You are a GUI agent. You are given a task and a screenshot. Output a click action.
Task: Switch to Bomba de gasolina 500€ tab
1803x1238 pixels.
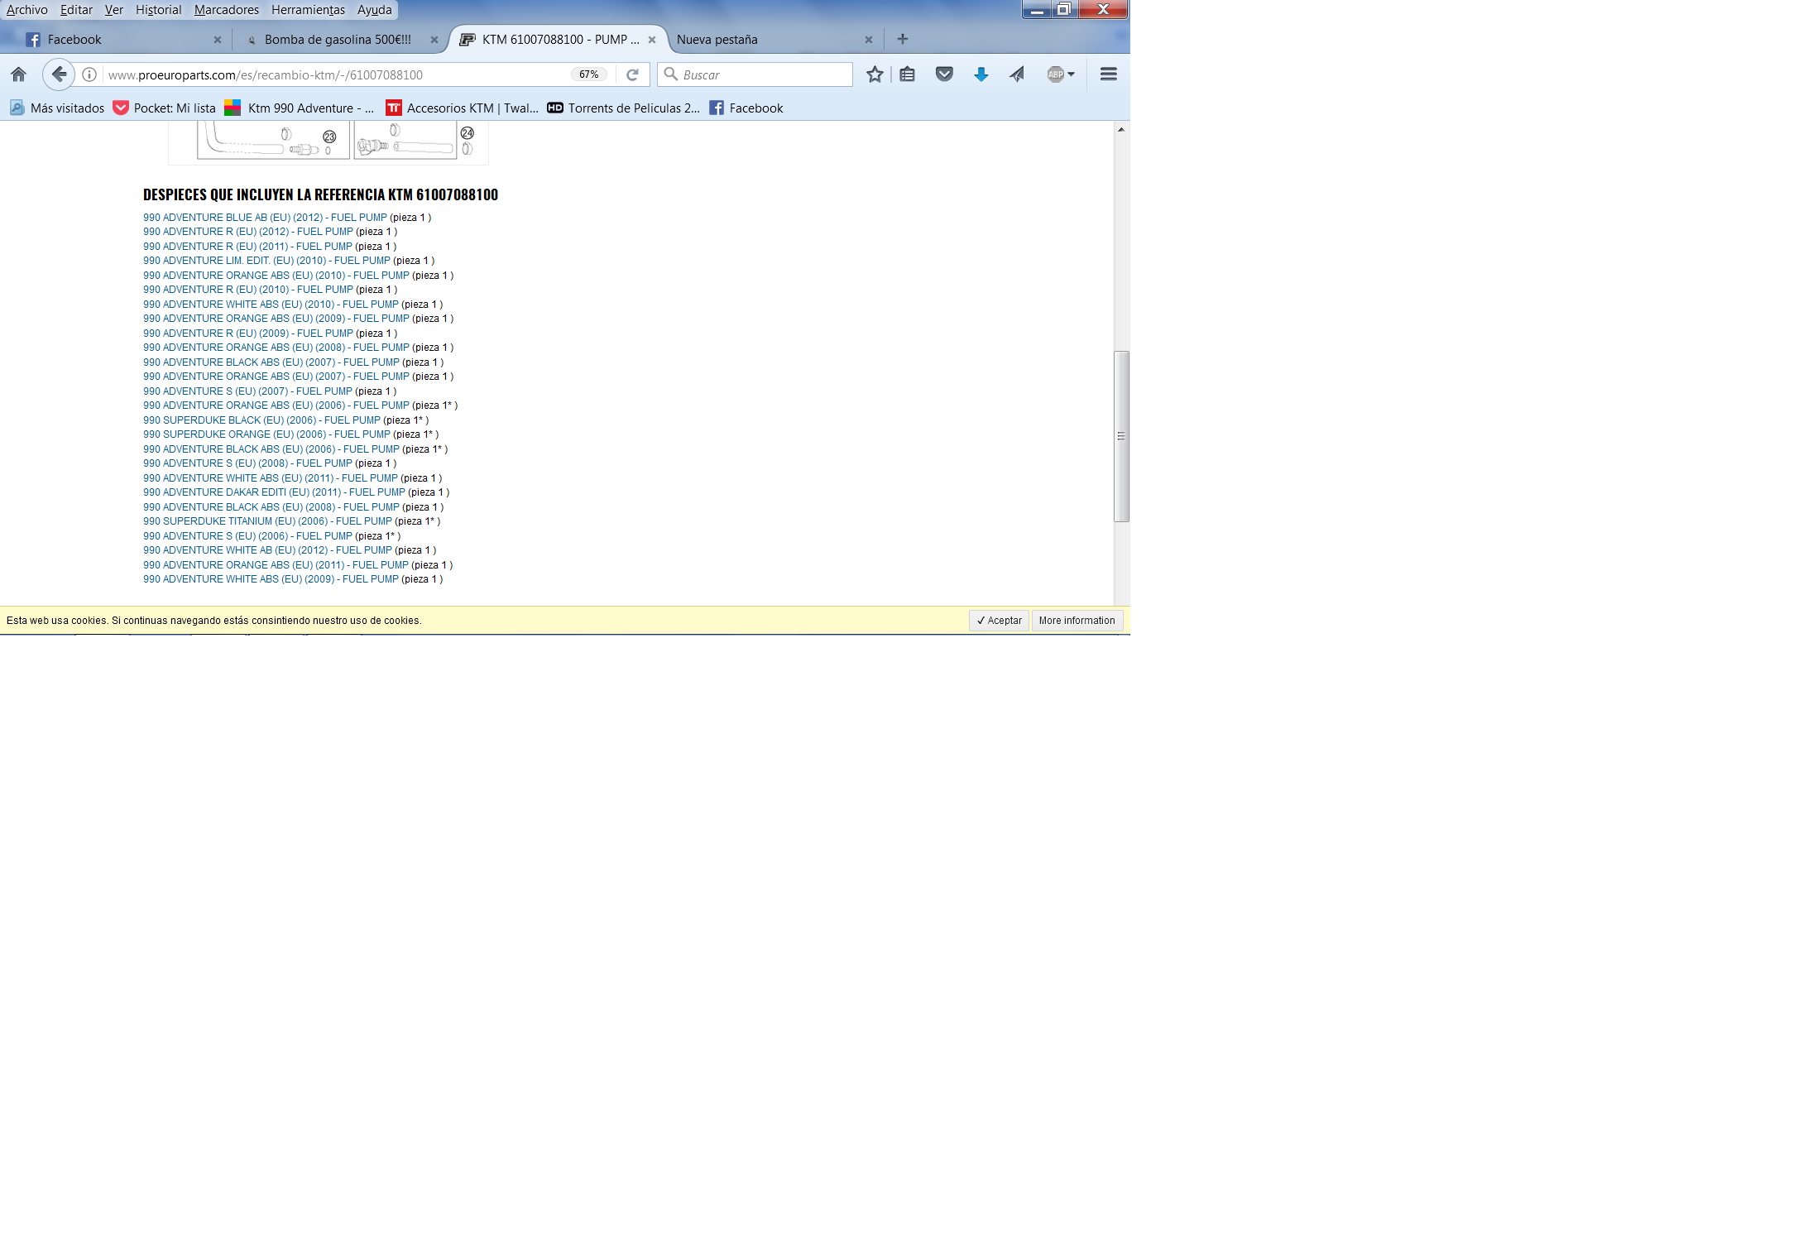338,40
